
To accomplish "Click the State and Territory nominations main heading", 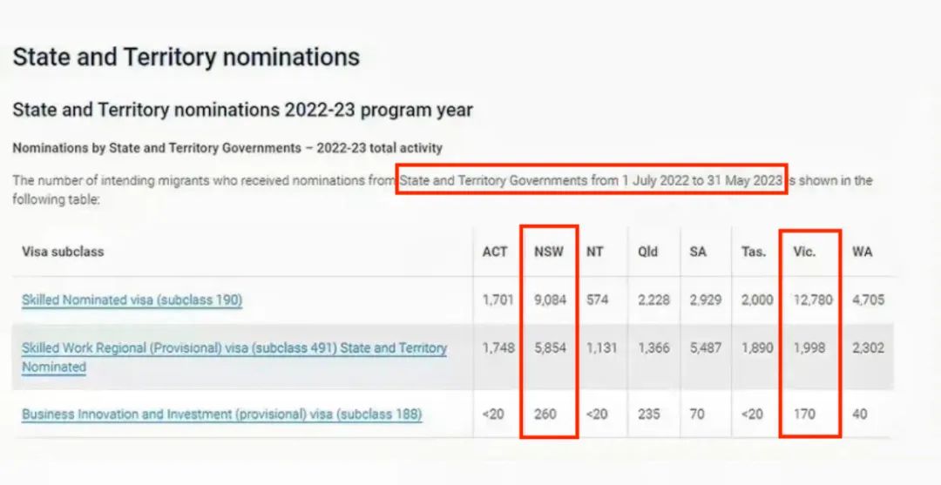I will coord(186,57).
